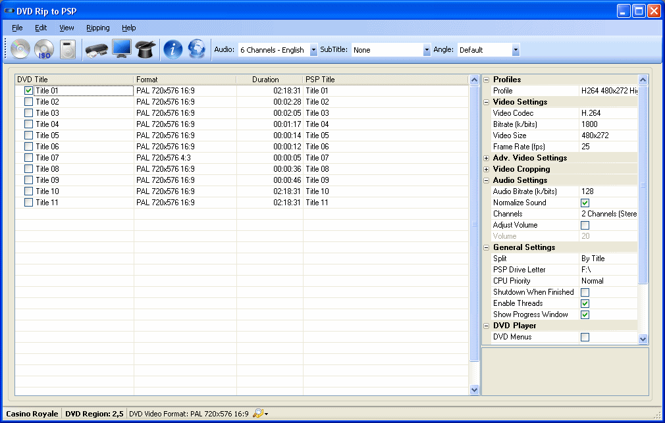
Task: Visit the website using the globe icon
Action: tap(196, 49)
